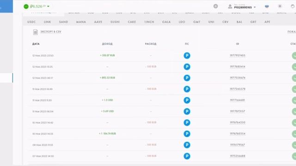Click Payeer icon in 09 Ноя 11:53 row
Viewport: 296px width, 166px height.
(x=187, y=145)
